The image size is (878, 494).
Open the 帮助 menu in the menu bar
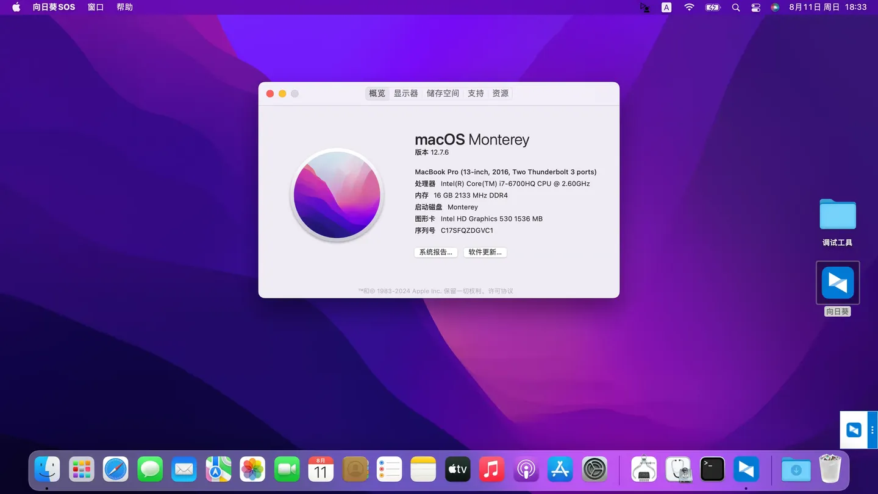click(124, 7)
